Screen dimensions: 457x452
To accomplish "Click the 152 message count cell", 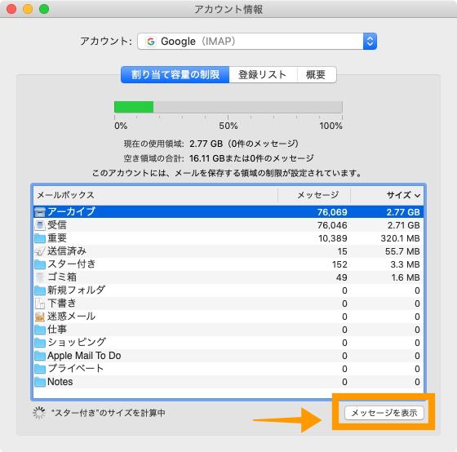I will point(339,264).
